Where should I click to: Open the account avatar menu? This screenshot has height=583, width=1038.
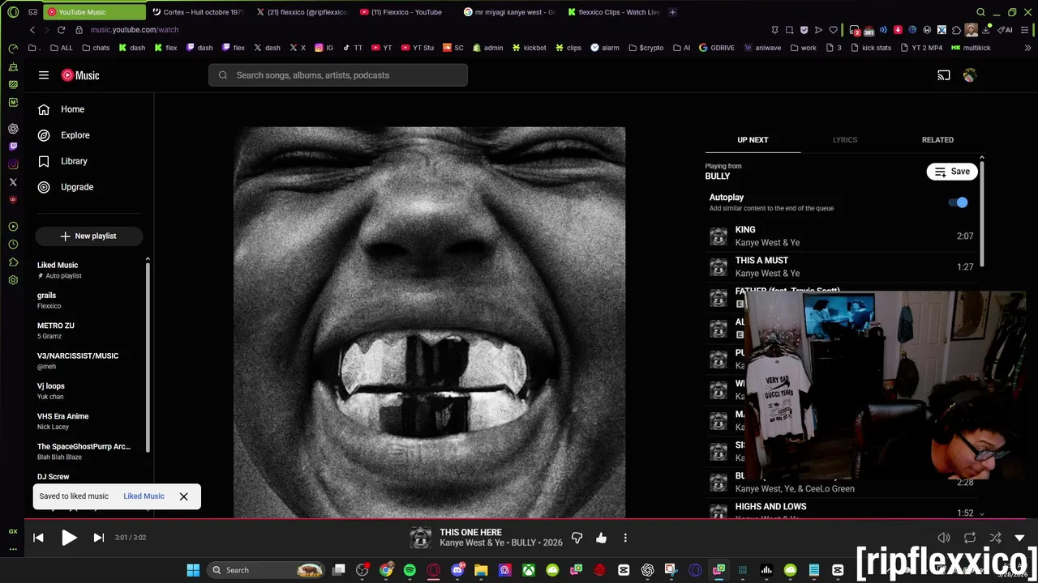pyautogui.click(x=970, y=75)
